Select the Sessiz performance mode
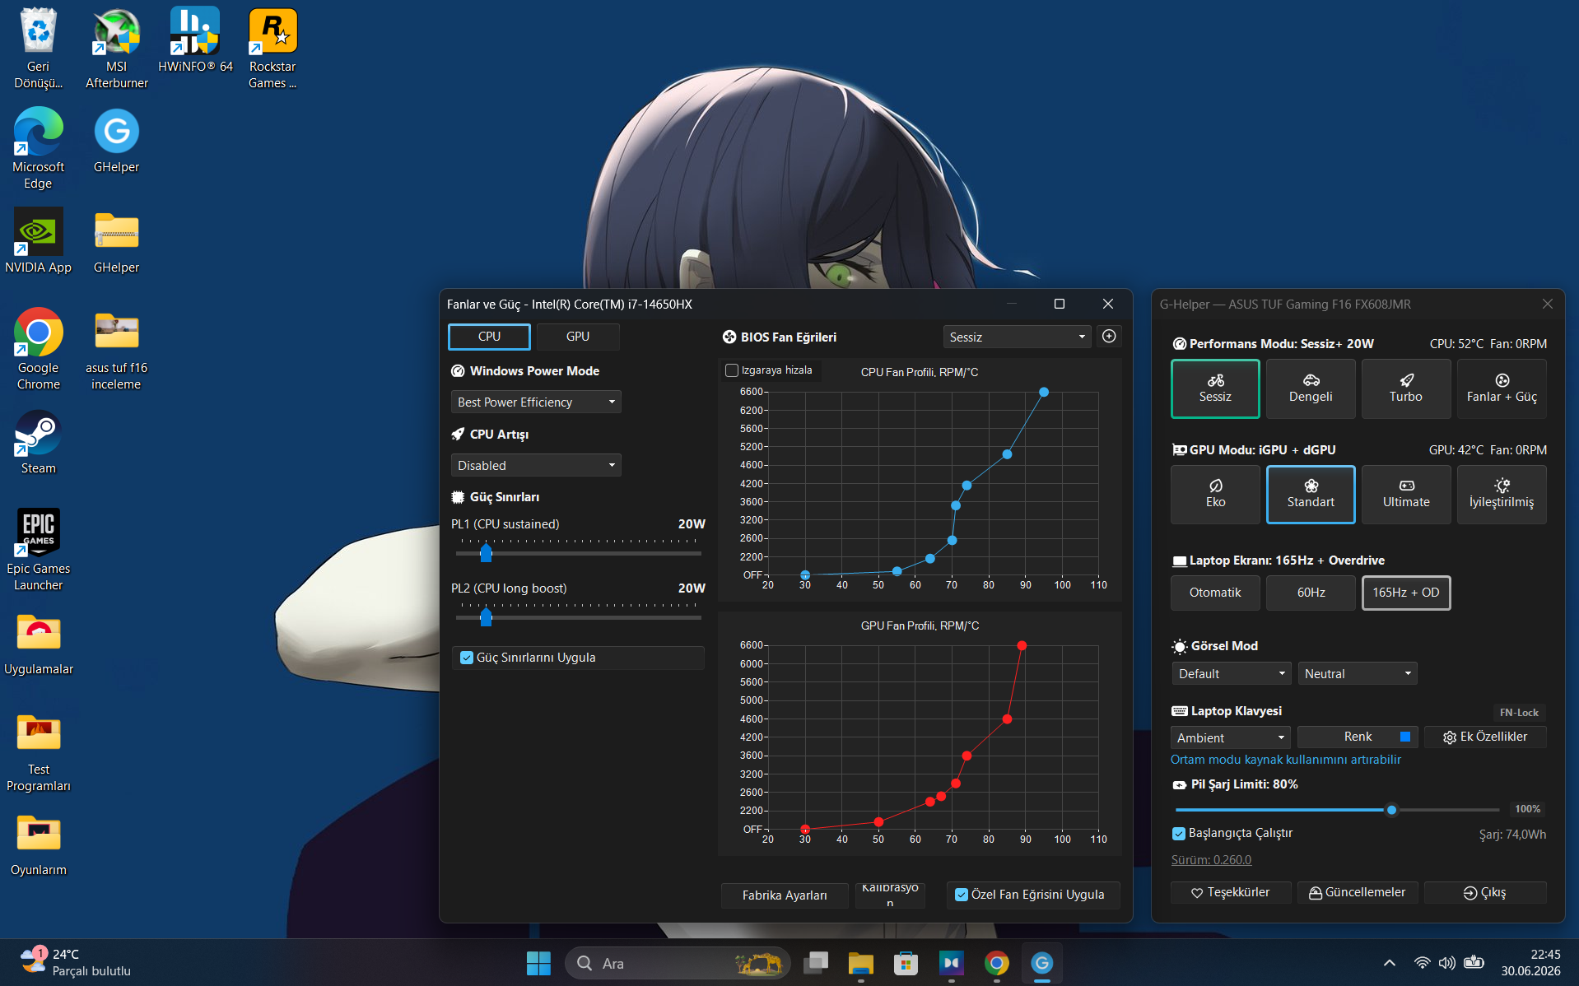The width and height of the screenshot is (1579, 986). [1215, 388]
